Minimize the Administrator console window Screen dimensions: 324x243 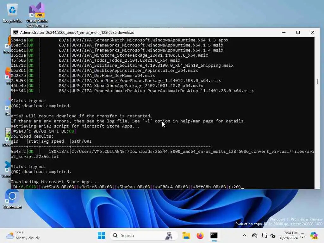pyautogui.click(x=284, y=33)
